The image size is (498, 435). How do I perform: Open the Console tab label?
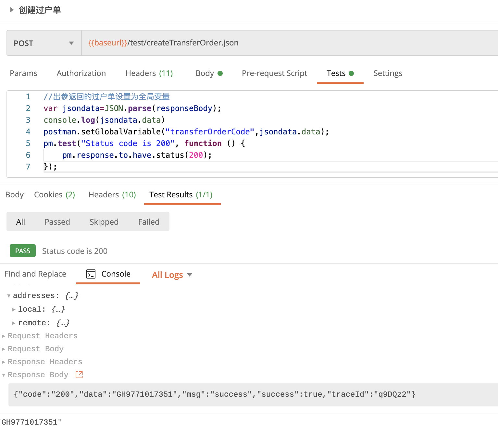116,274
